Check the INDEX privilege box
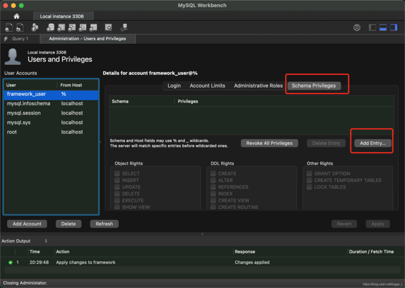The image size is (405, 288). [x=213, y=194]
